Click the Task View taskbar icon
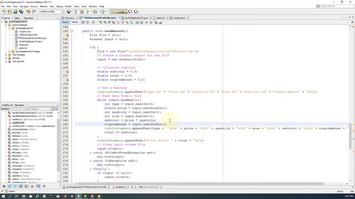 17,196
